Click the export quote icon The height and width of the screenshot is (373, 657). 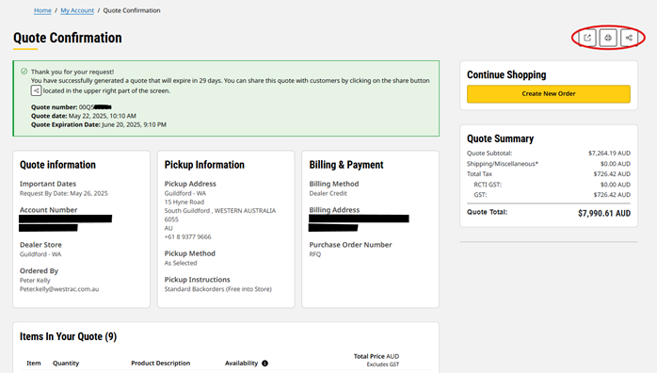(587, 38)
